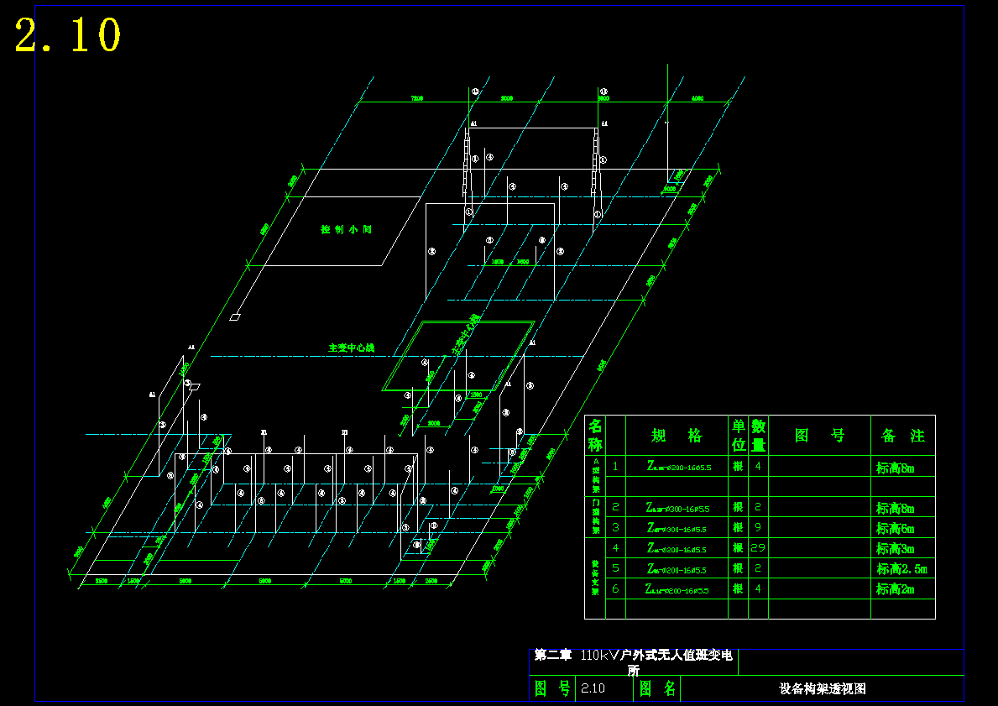Select the "图号" header in parts table
Screen dimensions: 998x706
(820, 436)
